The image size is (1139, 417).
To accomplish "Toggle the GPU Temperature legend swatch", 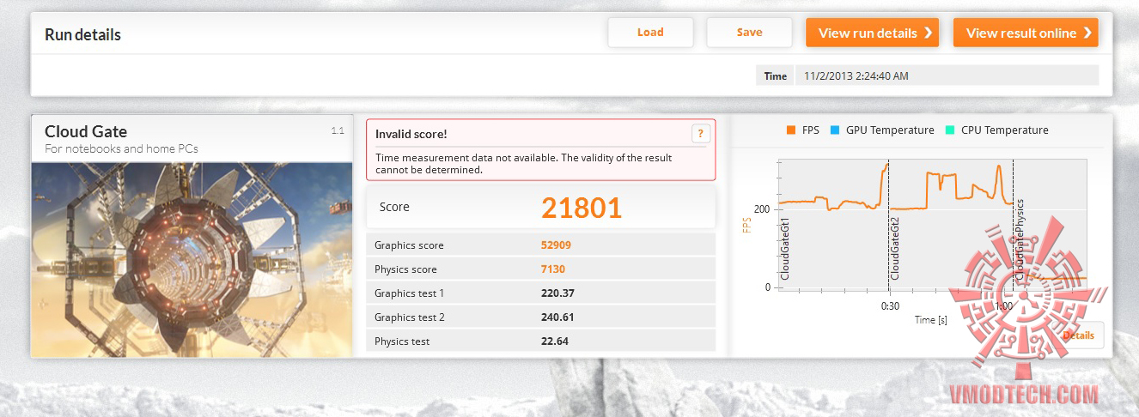I will point(834,130).
